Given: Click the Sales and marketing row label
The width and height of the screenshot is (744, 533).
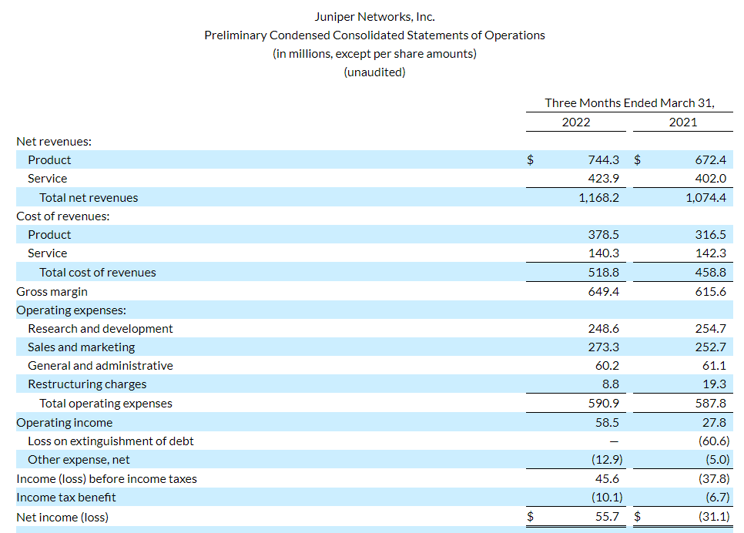Looking at the screenshot, I should point(81,347).
